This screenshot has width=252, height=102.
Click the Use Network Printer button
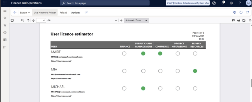45,12
